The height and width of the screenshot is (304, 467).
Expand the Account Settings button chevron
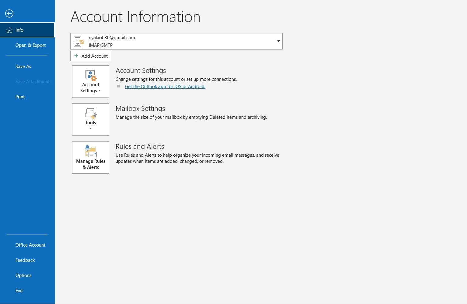click(99, 91)
